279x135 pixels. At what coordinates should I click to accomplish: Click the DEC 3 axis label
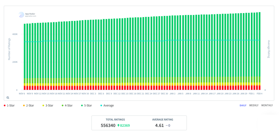(93, 93)
